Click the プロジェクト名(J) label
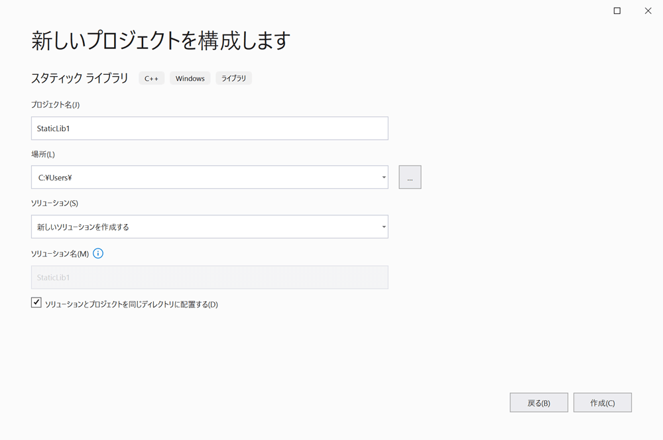Image resolution: width=663 pixels, height=440 pixels. coord(56,105)
